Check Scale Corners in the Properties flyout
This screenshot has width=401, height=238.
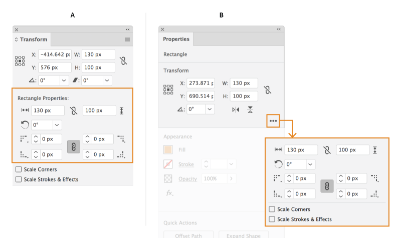[272, 209]
